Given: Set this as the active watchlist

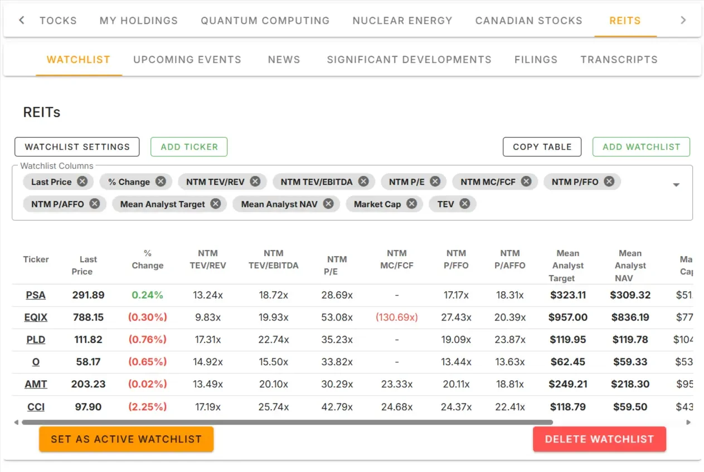Looking at the screenshot, I should pyautogui.click(x=127, y=439).
